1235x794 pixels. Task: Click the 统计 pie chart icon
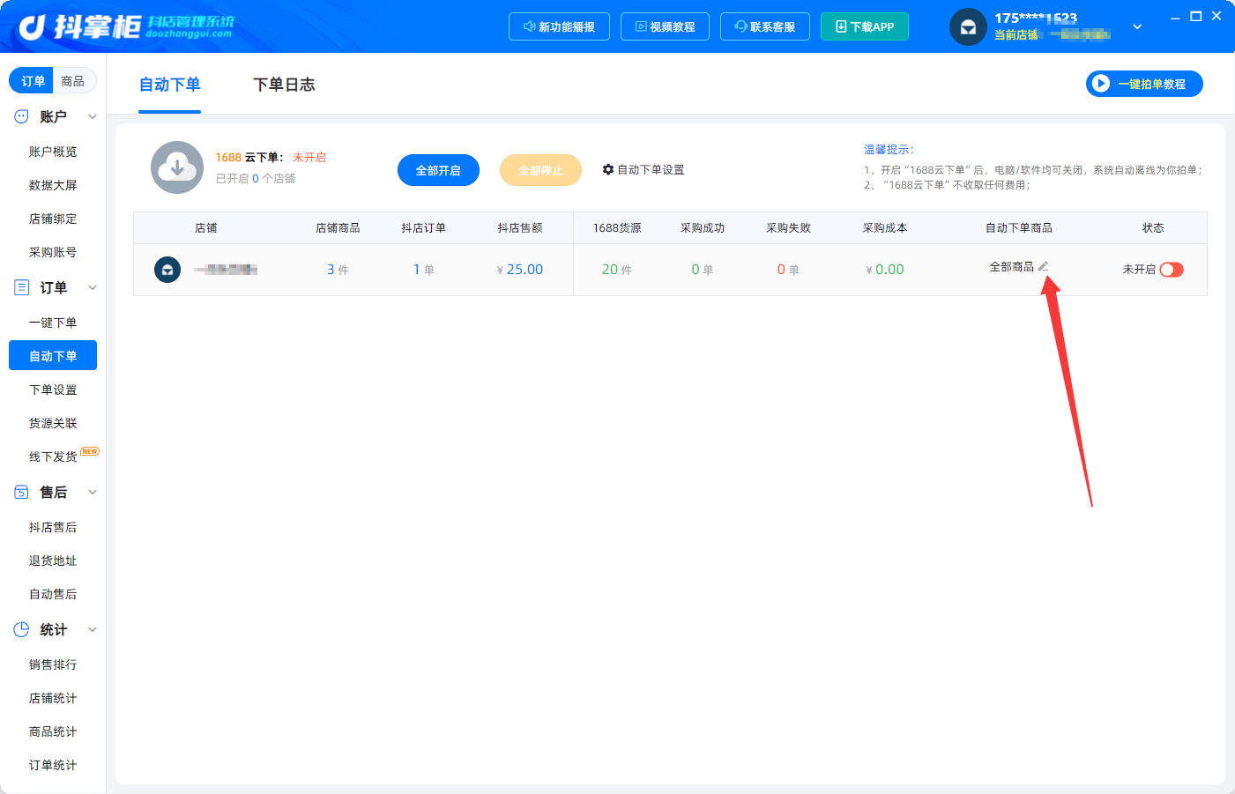click(21, 629)
